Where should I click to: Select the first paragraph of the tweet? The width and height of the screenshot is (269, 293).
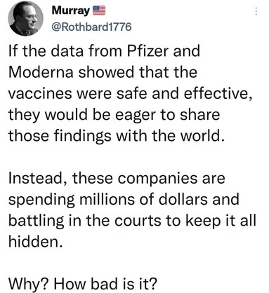131,93
